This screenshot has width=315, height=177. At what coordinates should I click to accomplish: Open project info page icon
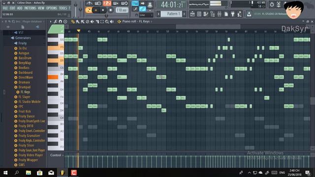[x=226, y=14]
